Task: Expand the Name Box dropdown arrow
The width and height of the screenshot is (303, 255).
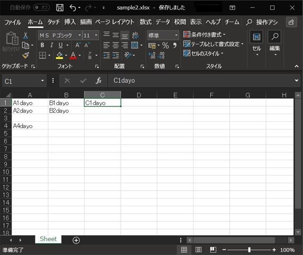Action: (43, 81)
